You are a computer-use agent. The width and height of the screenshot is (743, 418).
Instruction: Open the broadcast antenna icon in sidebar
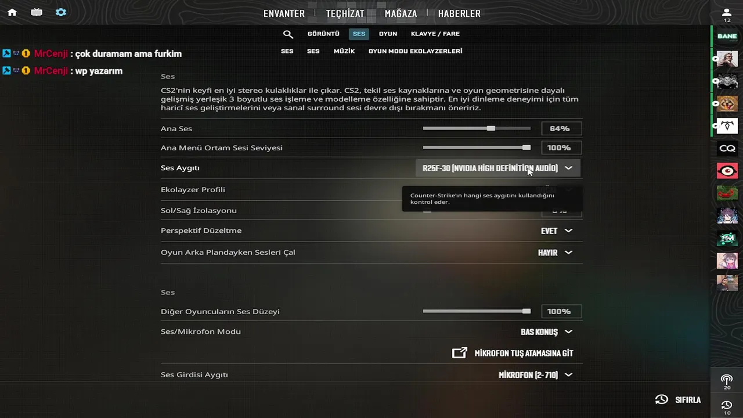727,380
